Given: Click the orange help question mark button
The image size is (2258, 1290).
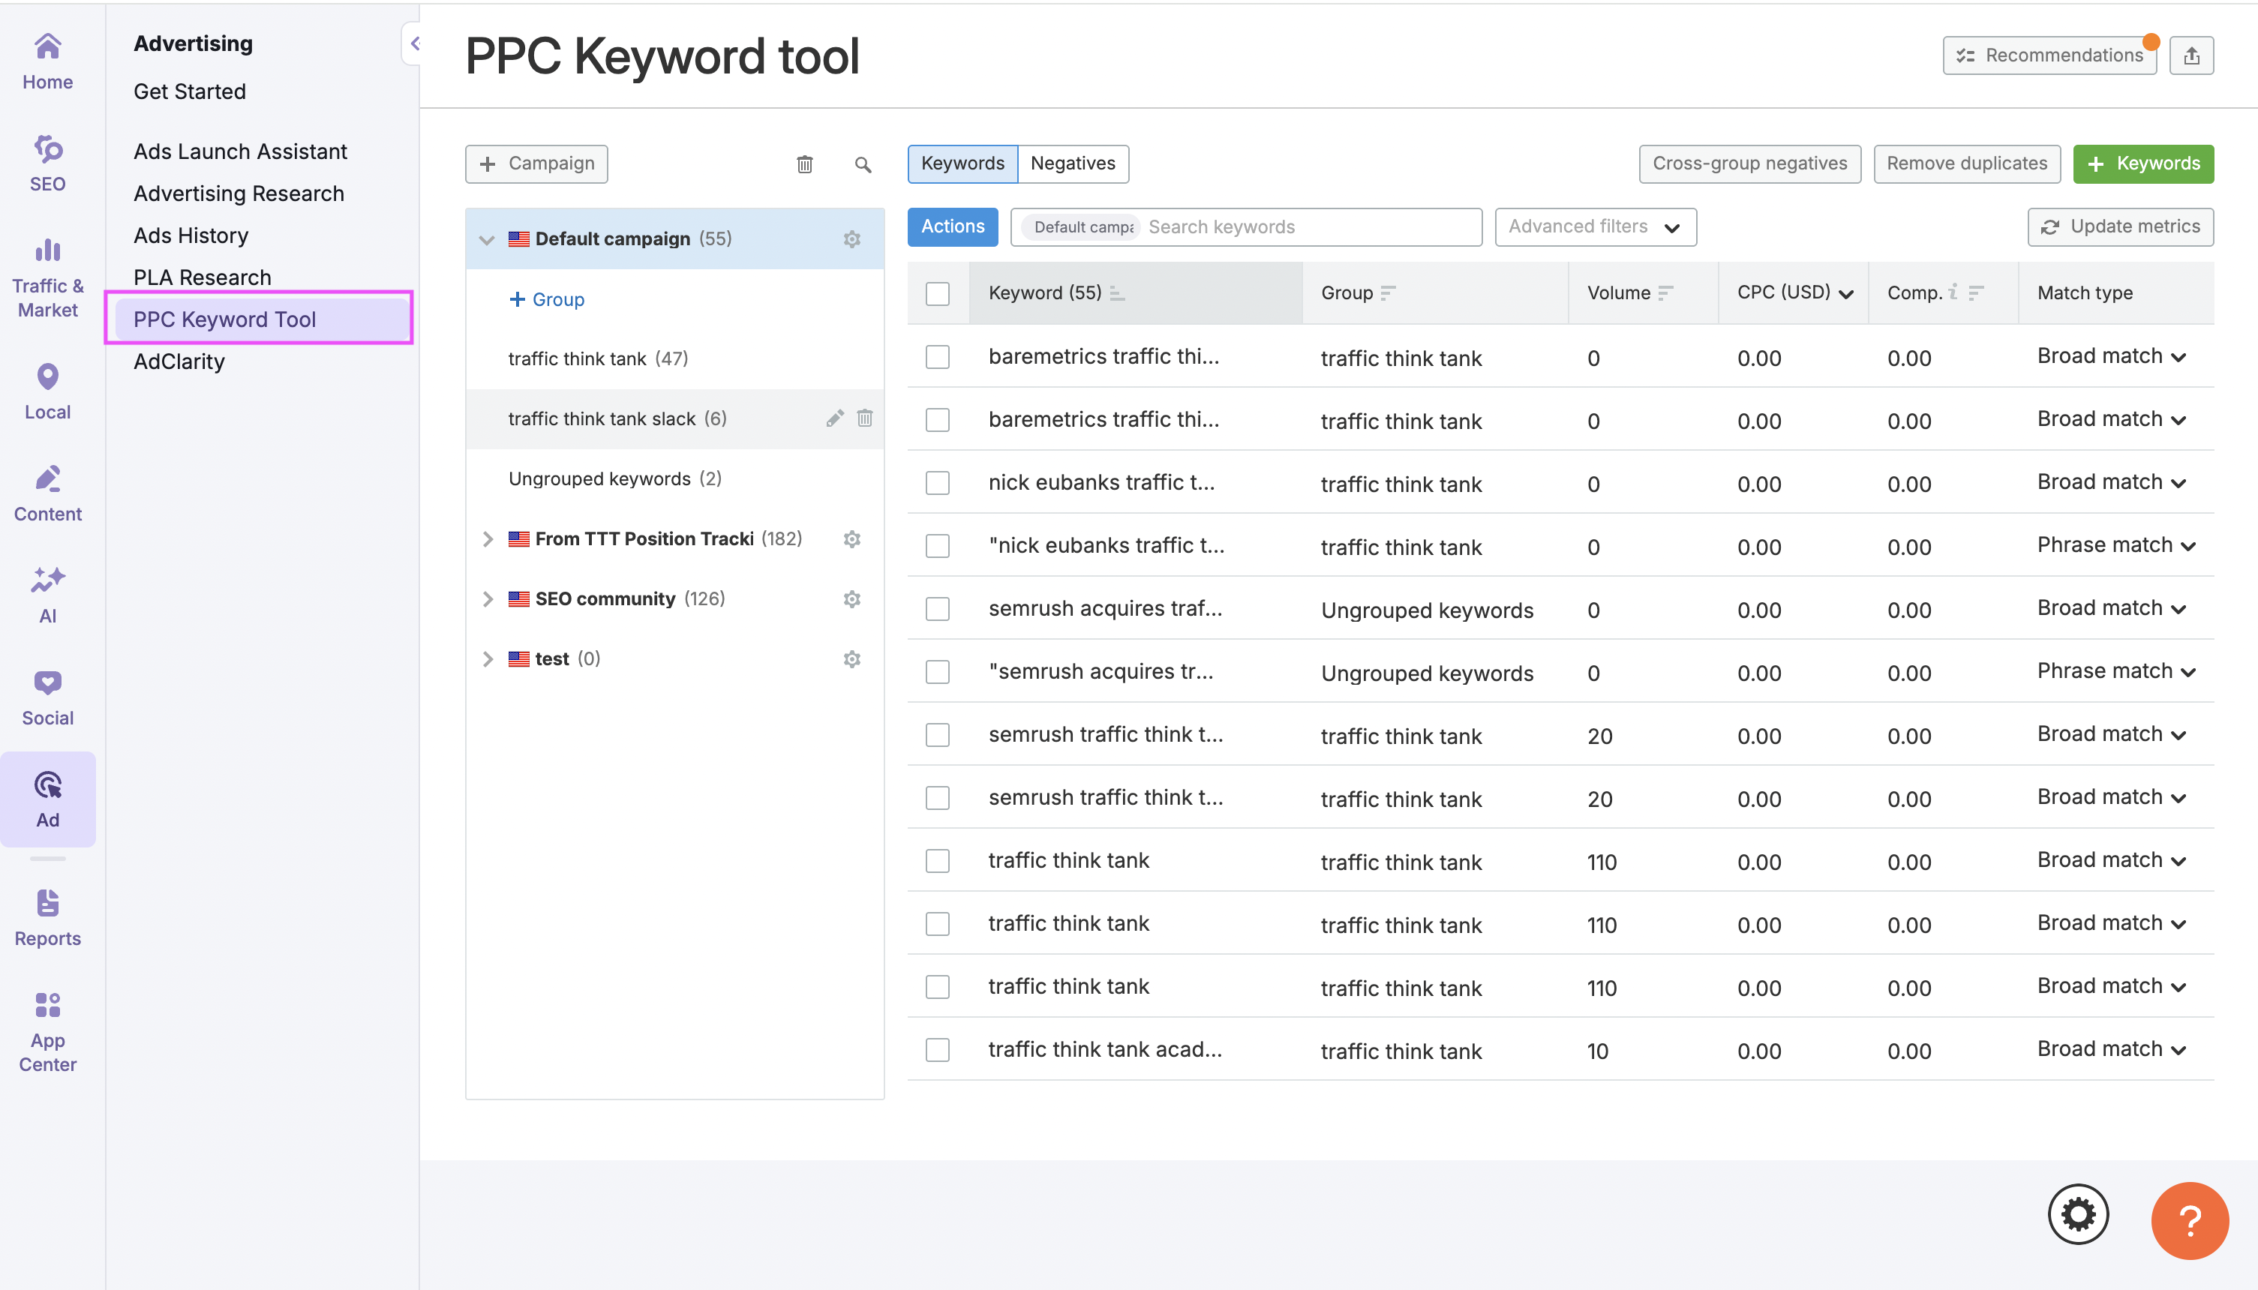Looking at the screenshot, I should point(2189,1221).
